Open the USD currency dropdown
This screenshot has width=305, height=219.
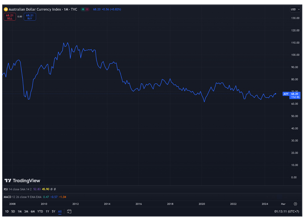[295, 10]
